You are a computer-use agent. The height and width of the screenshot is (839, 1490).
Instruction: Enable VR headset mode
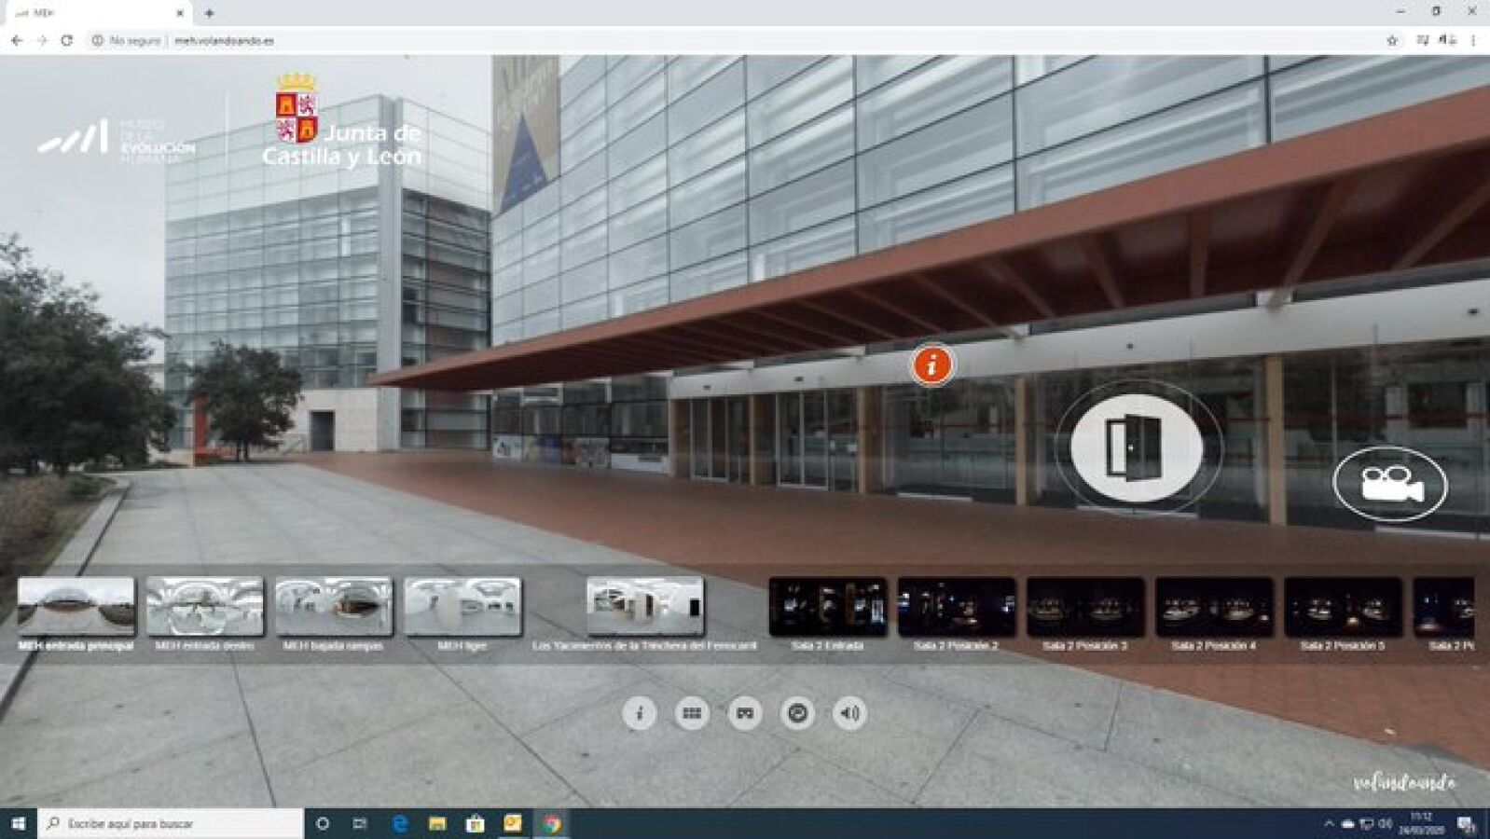coord(744,713)
